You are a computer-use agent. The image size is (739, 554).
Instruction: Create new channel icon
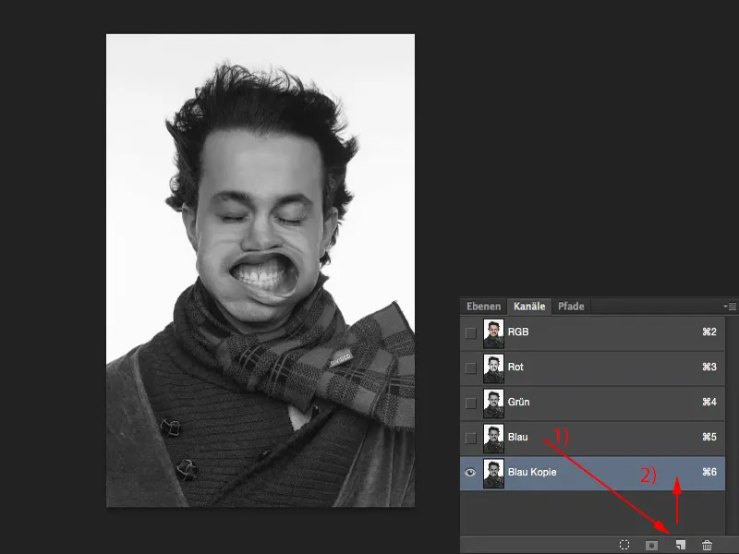coord(680,545)
